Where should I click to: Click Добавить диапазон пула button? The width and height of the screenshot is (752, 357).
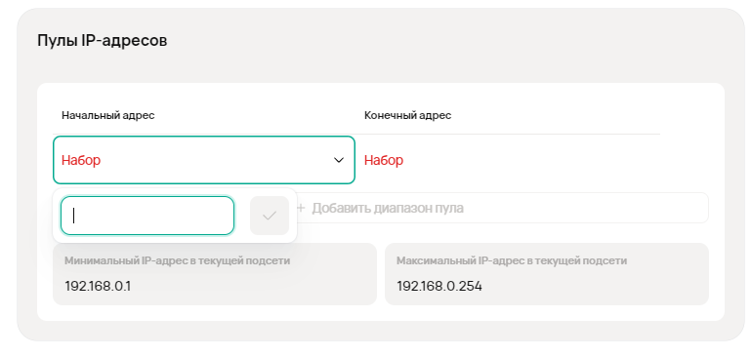[502, 208]
